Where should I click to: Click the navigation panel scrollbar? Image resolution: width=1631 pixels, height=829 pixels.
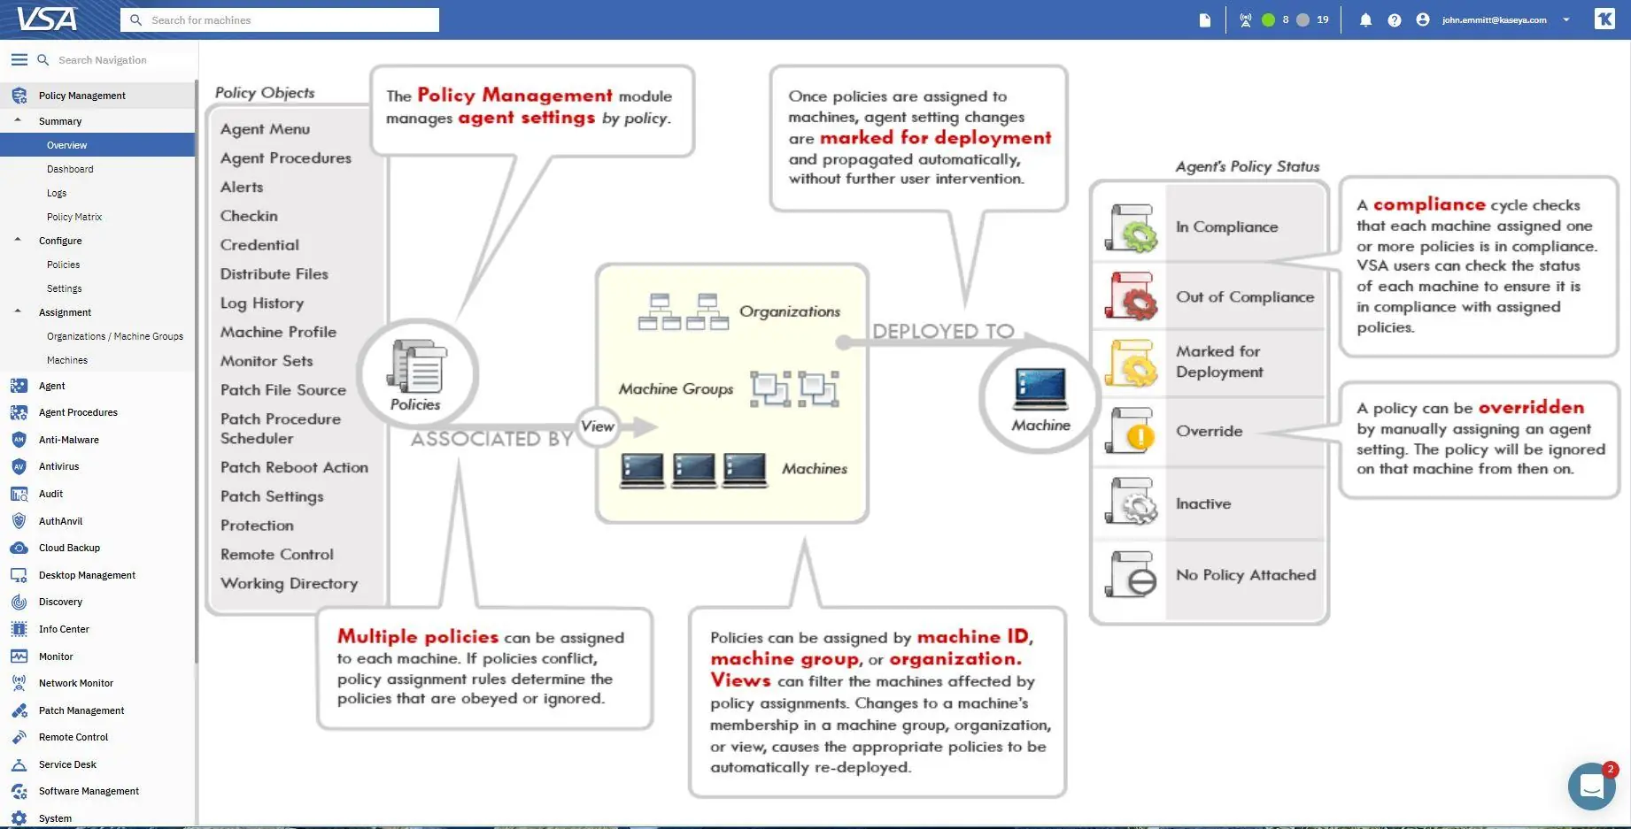click(x=196, y=372)
